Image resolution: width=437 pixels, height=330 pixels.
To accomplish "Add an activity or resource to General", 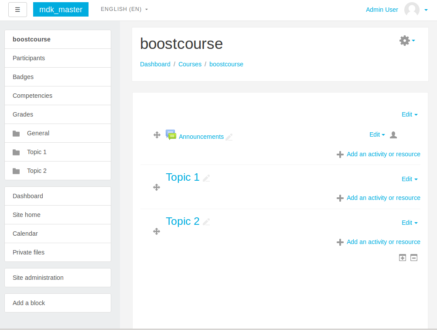I will [383, 154].
